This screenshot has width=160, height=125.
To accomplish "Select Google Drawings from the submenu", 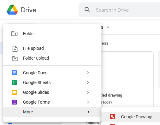I will (x=131, y=117).
